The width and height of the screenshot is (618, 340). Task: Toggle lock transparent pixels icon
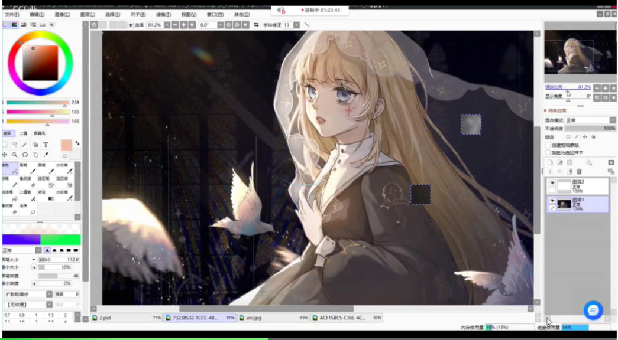pos(568,136)
